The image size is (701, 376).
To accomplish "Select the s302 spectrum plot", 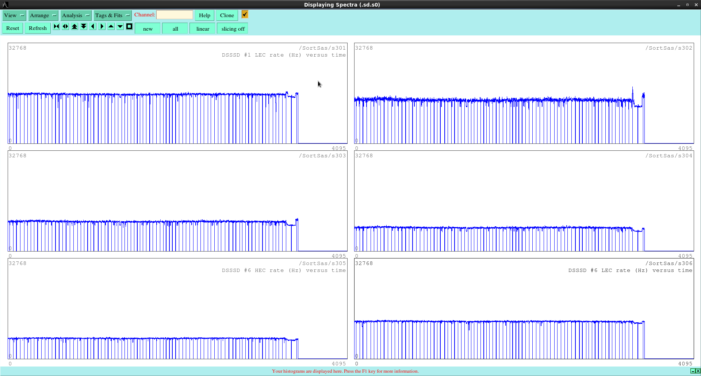I will point(524,93).
